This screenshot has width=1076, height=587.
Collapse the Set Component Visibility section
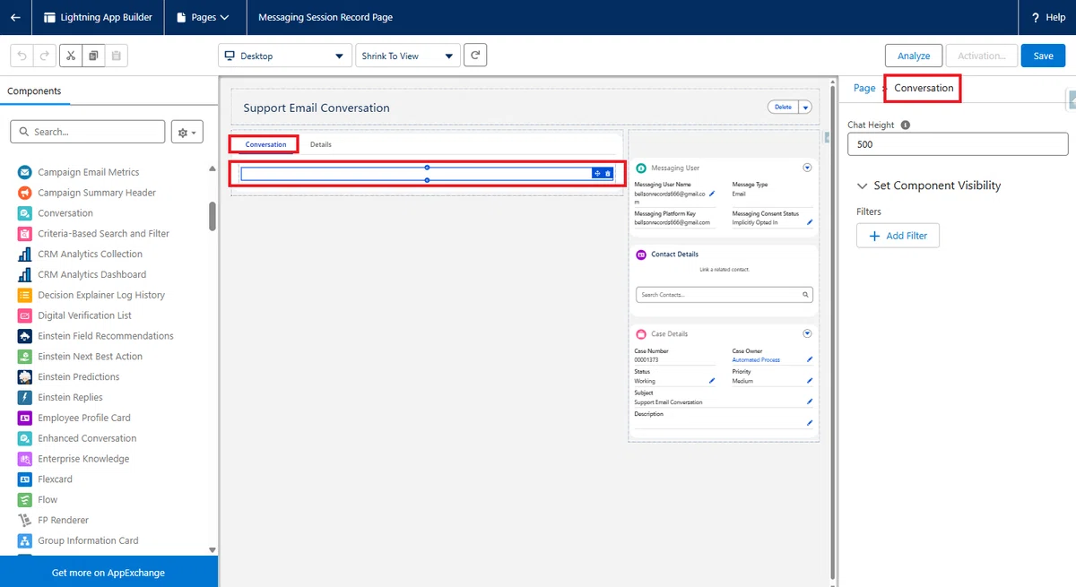(x=863, y=186)
